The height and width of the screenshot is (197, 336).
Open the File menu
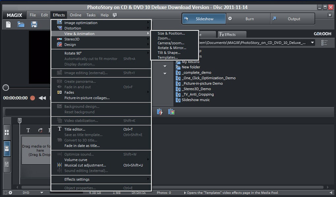pyautogui.click(x=33, y=15)
